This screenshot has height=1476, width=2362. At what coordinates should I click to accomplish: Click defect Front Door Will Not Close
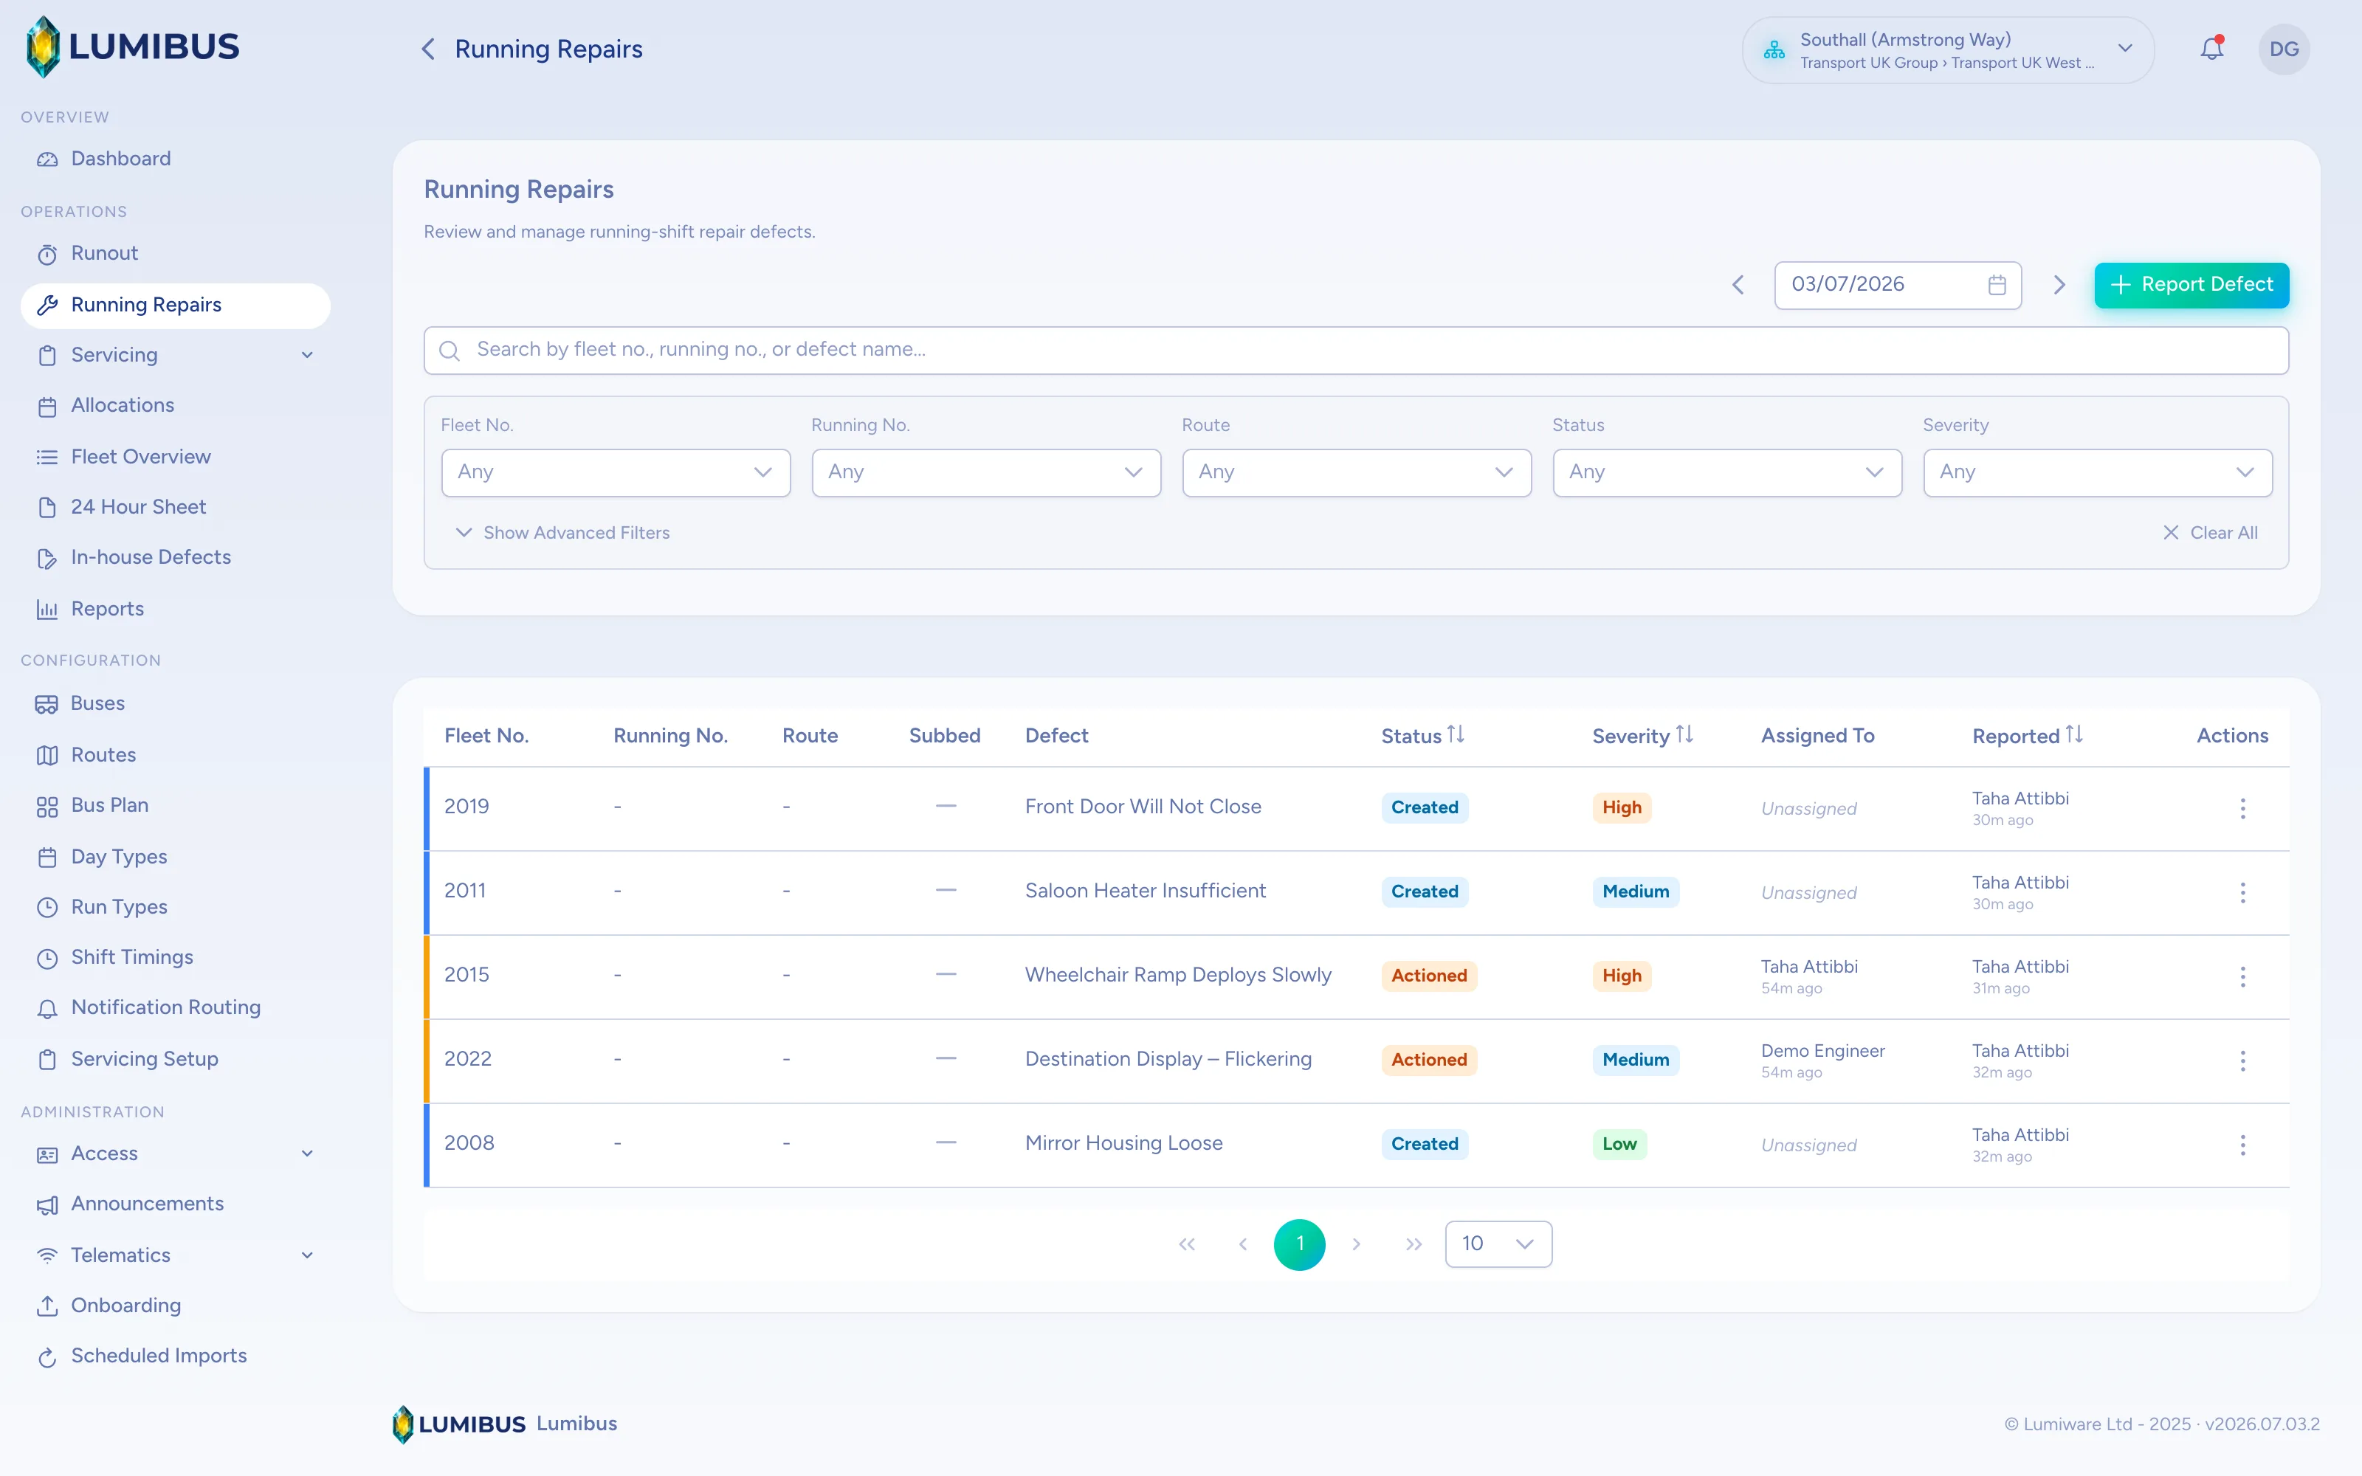click(1143, 807)
